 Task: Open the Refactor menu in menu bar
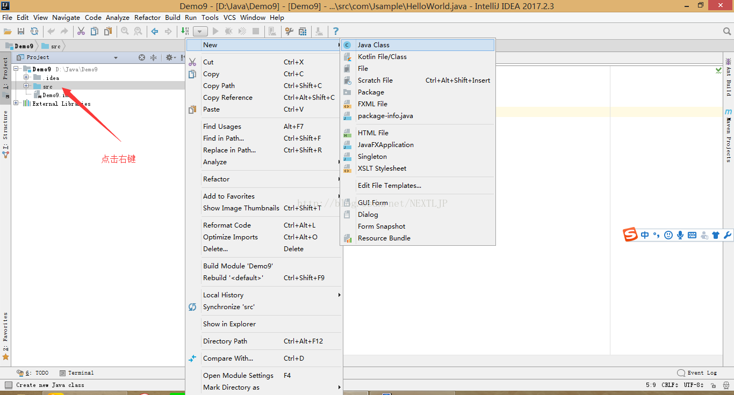(147, 17)
